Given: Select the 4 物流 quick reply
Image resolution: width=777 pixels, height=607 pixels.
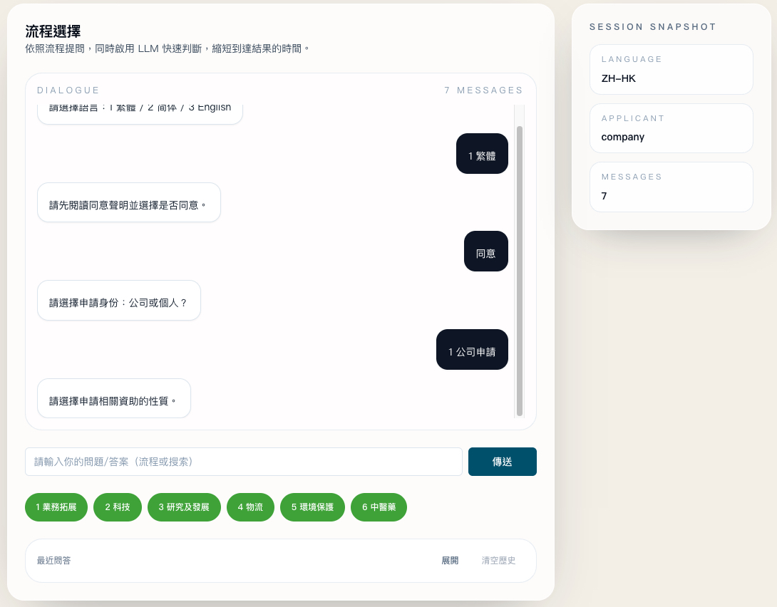Looking at the screenshot, I should (250, 507).
